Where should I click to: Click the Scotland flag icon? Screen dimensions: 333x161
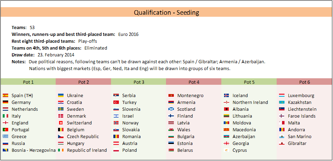point(171,109)
